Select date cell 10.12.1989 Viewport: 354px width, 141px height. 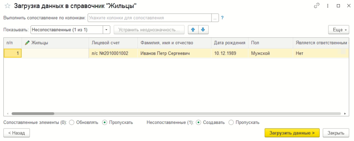tap(230, 53)
